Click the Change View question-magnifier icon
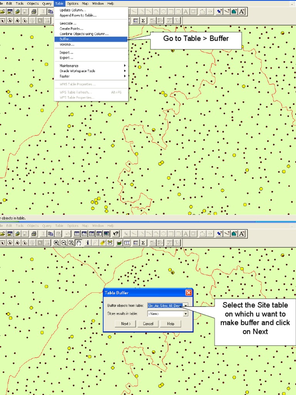 pyautogui.click(x=71, y=243)
